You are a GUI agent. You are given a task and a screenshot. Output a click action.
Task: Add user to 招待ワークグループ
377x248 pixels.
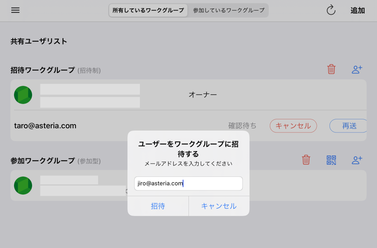coord(357,70)
